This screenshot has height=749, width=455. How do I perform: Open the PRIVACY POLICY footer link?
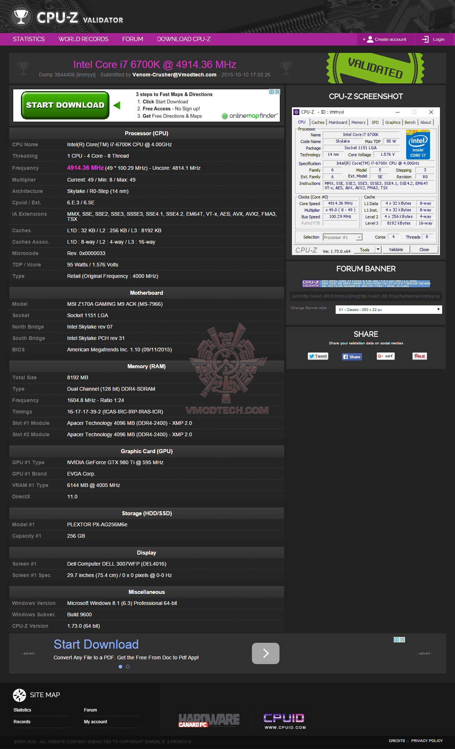(x=427, y=741)
